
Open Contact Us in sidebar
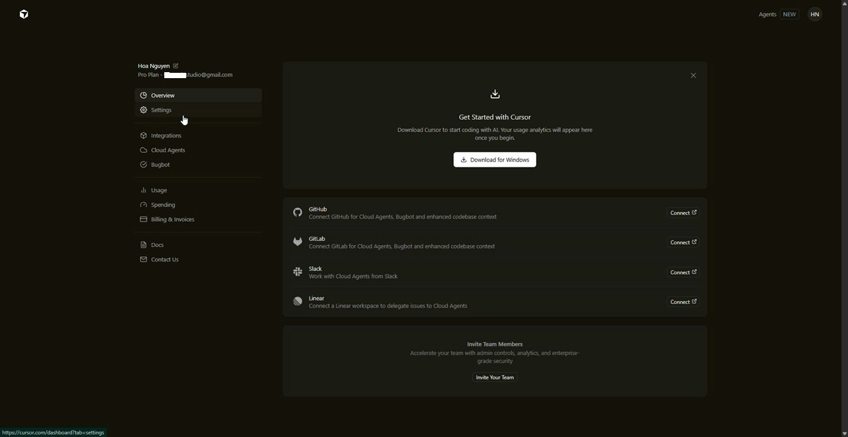tap(198, 260)
